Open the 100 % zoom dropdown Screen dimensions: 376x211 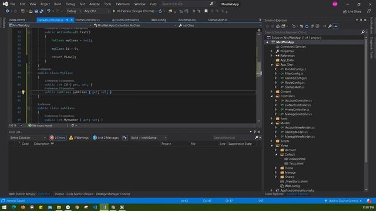pyautogui.click(x=15, y=125)
